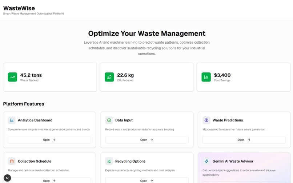The height and width of the screenshot is (183, 293).
Task: Click the Smart Waste Management Optimization Platform subtitle
Action: (x=33, y=14)
